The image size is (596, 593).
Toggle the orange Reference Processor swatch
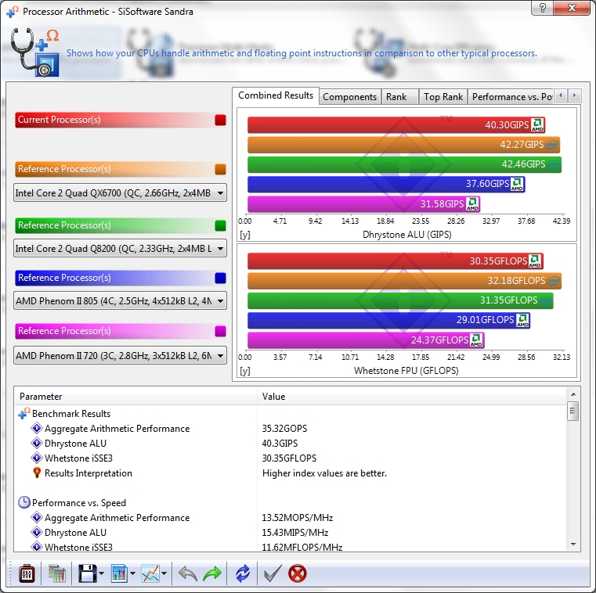click(x=220, y=169)
